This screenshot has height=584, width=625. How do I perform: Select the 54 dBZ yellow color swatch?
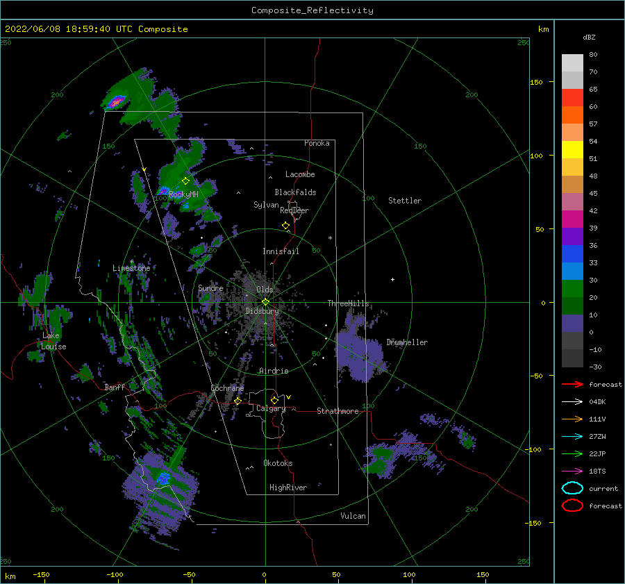(572, 150)
